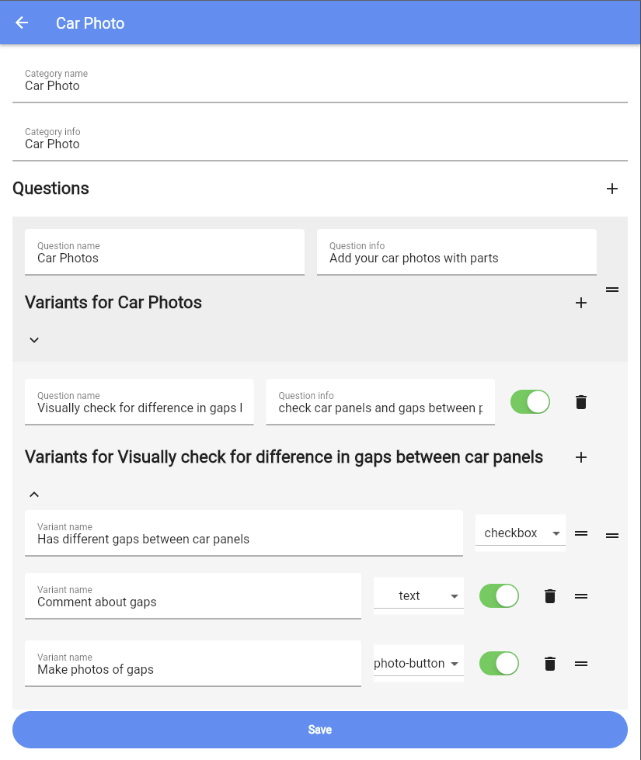The height and width of the screenshot is (760, 641).
Task: Disable the 'Visually check for difference' question toggle
Action: pos(530,401)
